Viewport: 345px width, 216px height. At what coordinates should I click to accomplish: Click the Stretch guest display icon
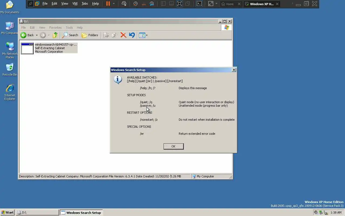(211, 4)
